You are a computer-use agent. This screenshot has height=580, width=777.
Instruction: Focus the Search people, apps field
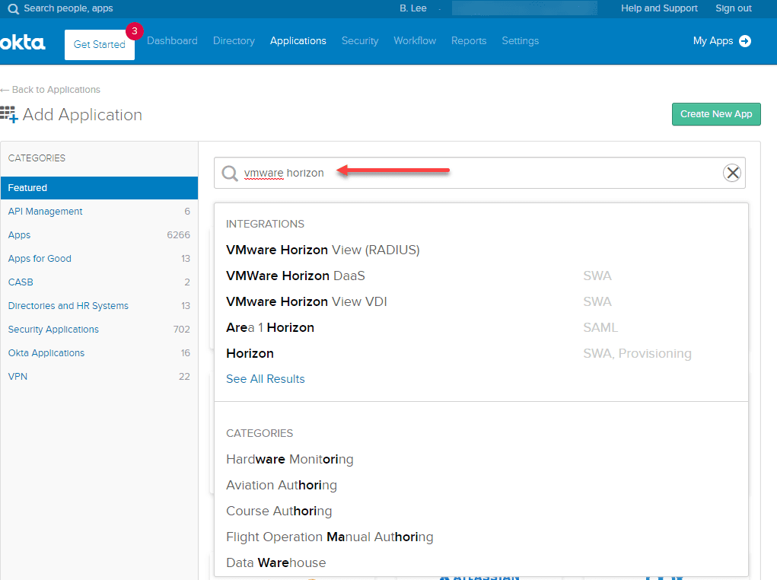click(x=68, y=8)
